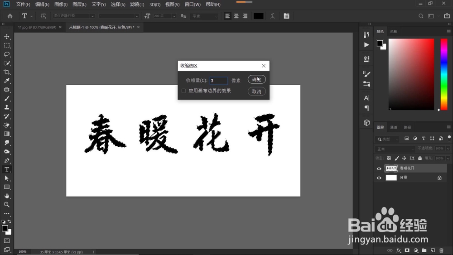Screen dimensions: 453x255
Task: Switch to the 11.jpg document tab
Action: (37, 27)
